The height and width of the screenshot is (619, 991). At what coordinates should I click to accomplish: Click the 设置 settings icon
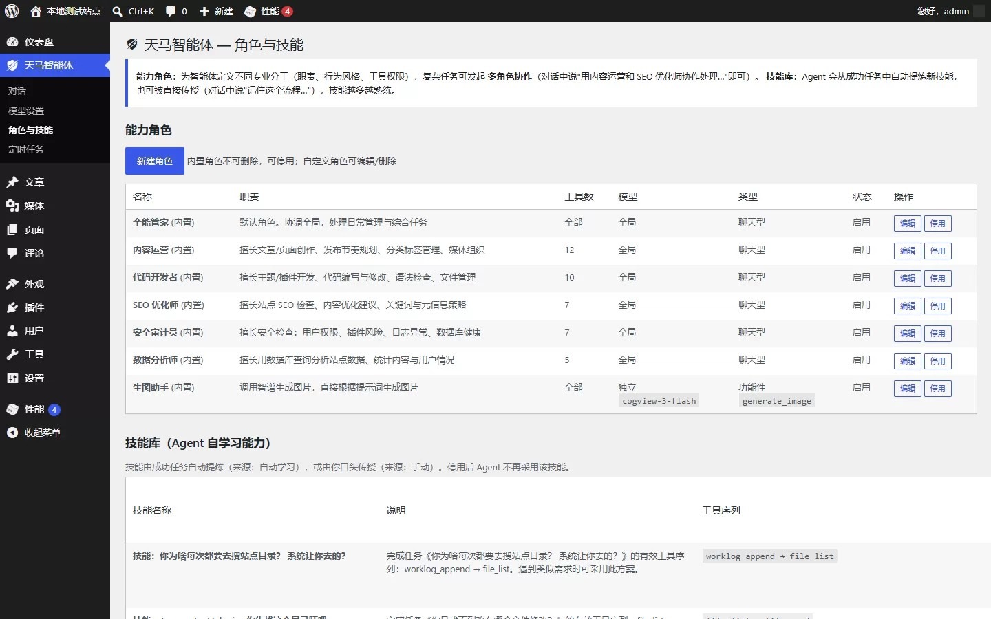pyautogui.click(x=12, y=378)
